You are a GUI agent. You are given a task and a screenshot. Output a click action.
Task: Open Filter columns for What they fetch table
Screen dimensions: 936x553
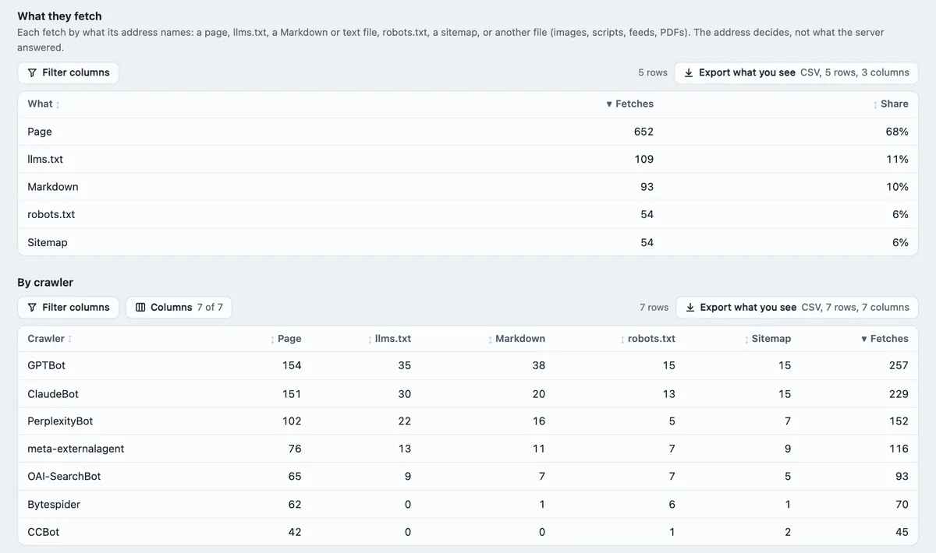tap(68, 72)
